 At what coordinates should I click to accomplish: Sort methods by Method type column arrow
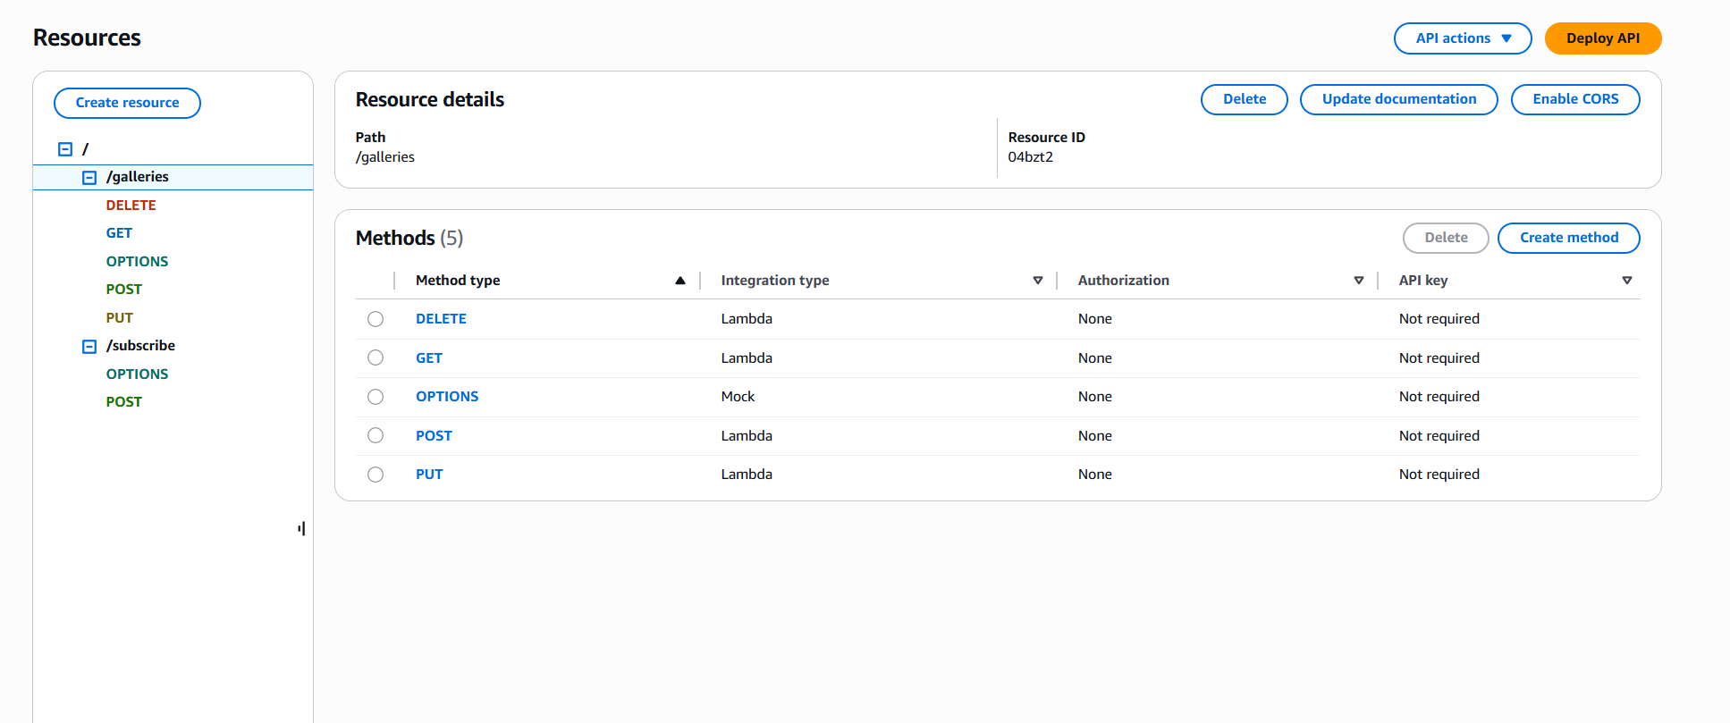679,281
